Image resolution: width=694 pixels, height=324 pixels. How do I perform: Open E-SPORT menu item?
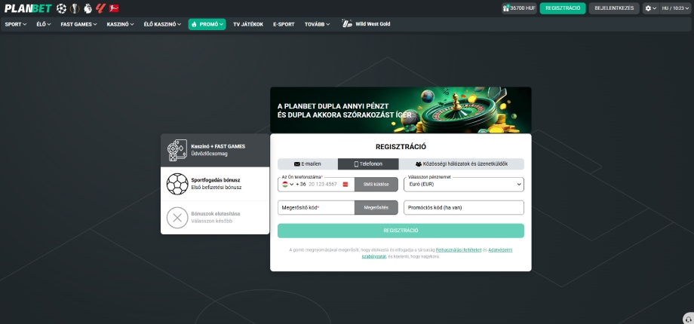point(284,24)
